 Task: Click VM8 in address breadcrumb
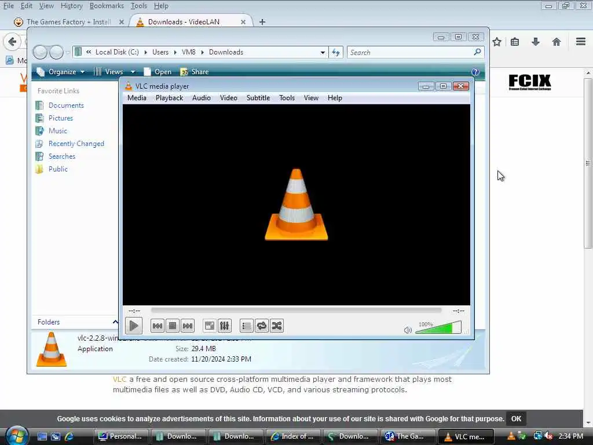pyautogui.click(x=188, y=52)
